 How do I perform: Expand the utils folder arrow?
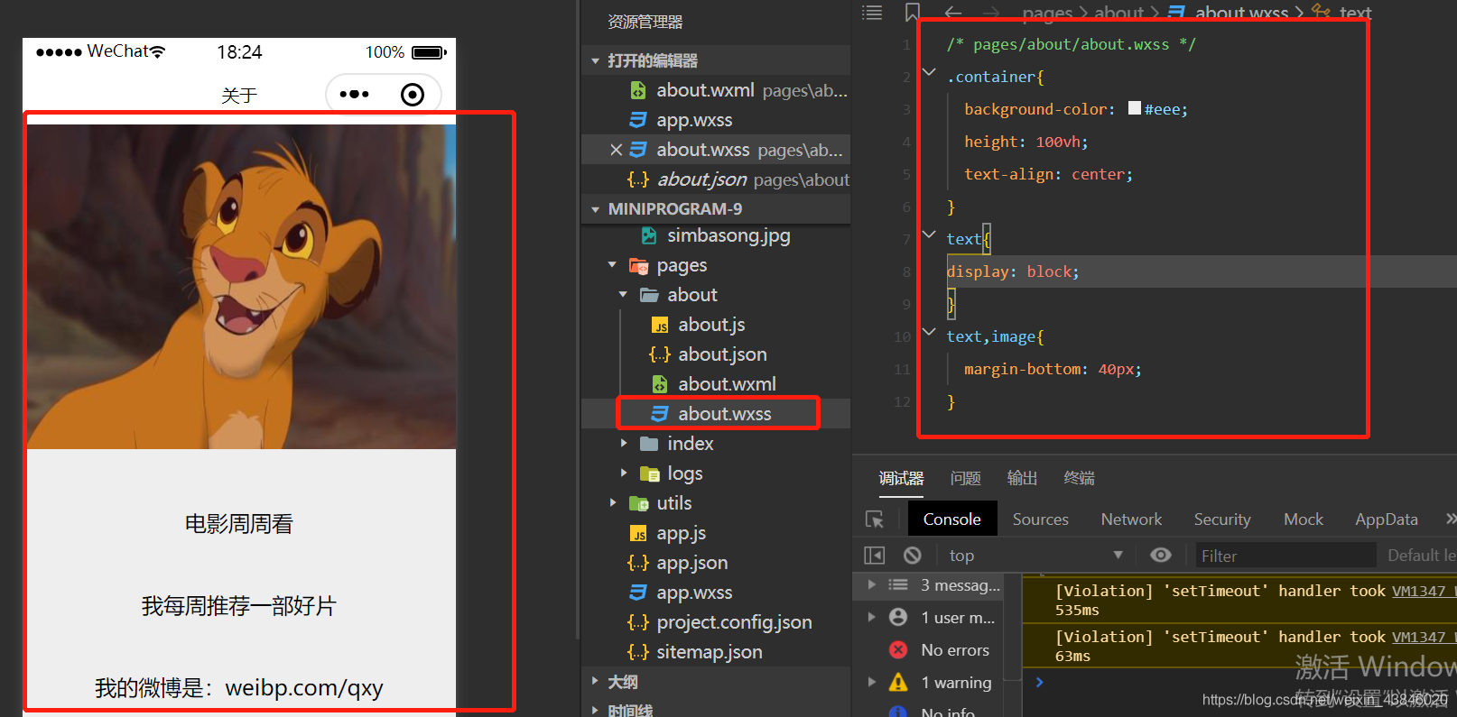(x=612, y=503)
